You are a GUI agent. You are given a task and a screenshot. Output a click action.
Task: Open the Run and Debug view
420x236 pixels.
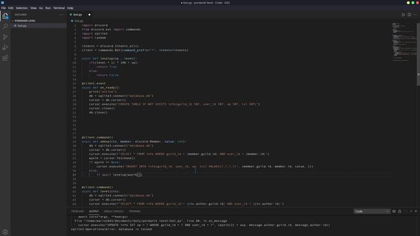click(x=5, y=47)
